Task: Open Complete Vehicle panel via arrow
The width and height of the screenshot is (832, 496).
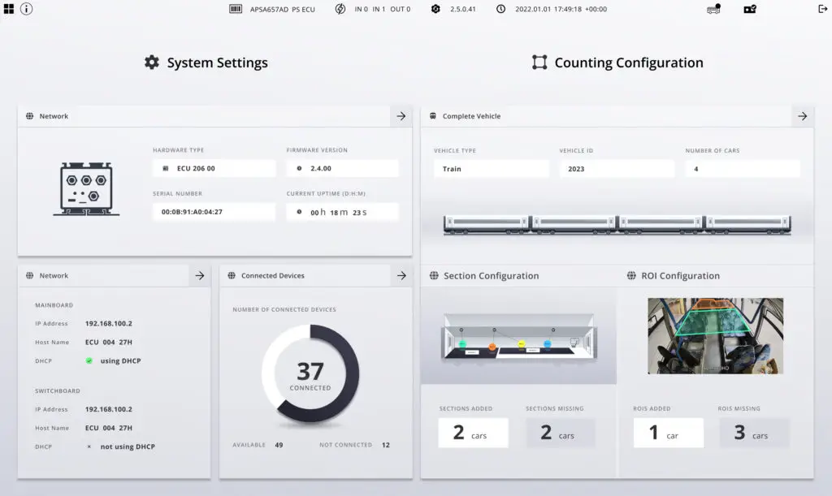Action: click(x=803, y=116)
